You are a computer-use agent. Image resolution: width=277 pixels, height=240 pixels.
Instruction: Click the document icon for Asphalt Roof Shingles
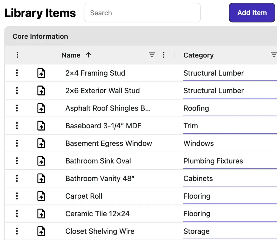(41, 108)
